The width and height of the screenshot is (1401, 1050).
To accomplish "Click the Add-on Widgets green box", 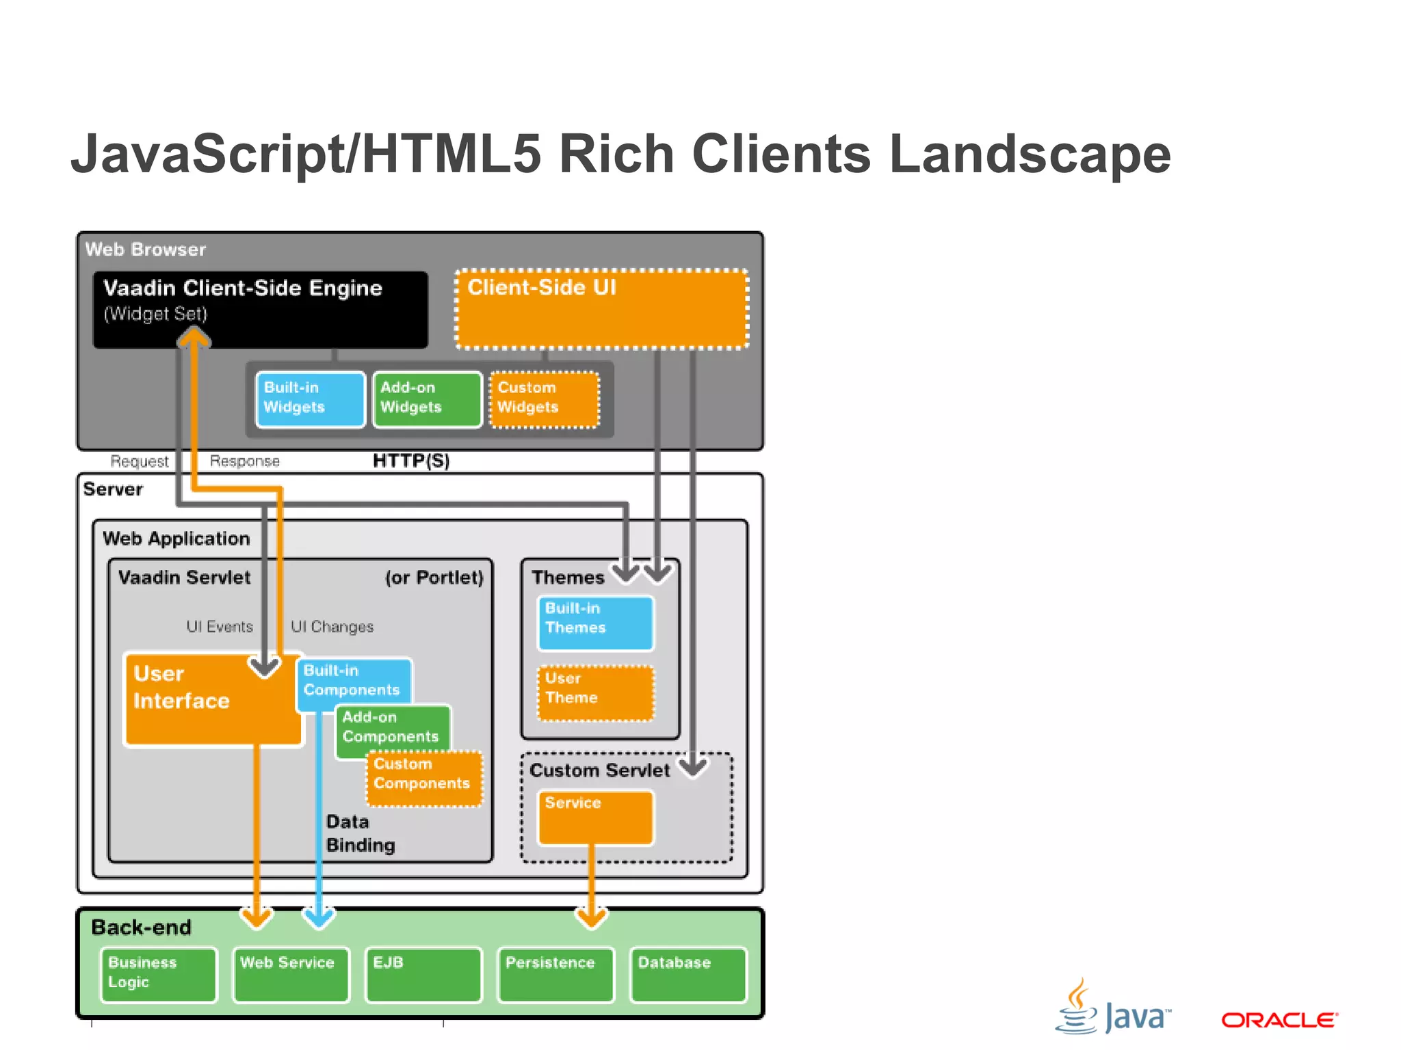I will click(427, 399).
